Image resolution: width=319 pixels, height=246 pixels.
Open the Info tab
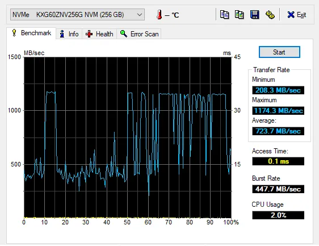pos(69,34)
